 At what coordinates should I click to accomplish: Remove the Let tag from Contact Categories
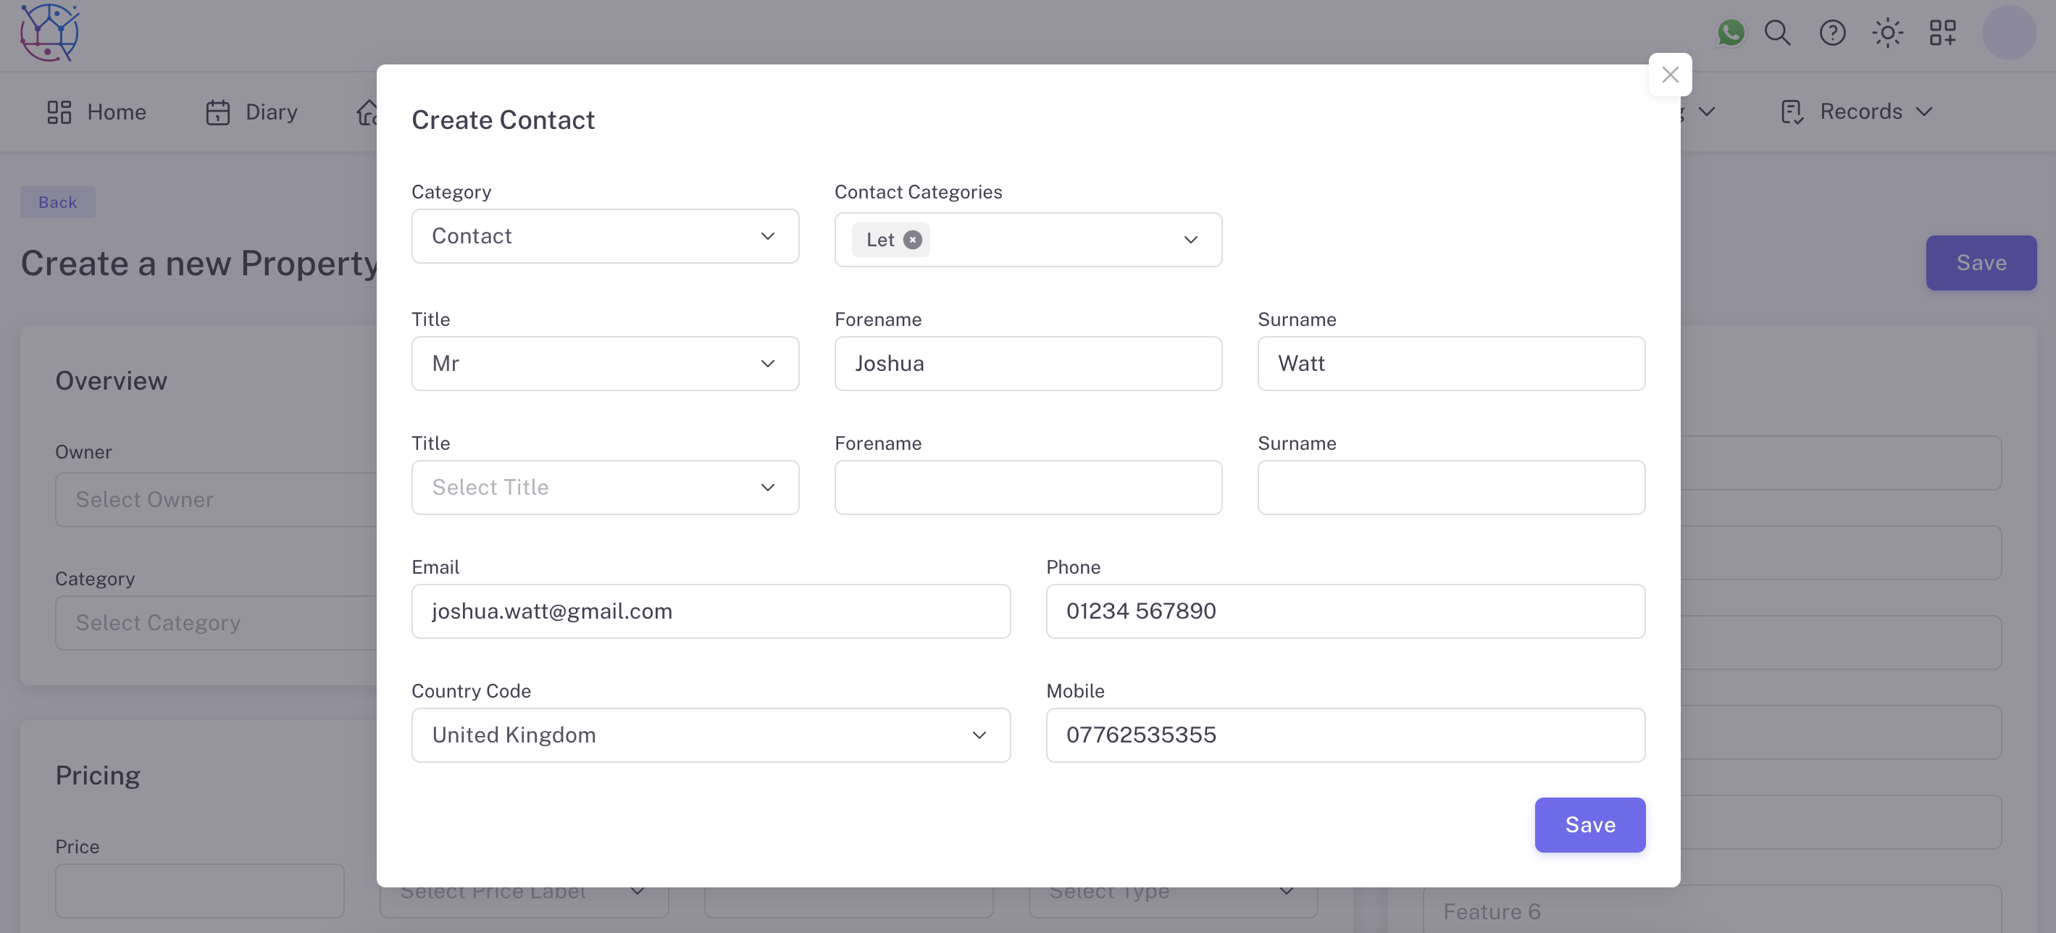click(x=912, y=240)
